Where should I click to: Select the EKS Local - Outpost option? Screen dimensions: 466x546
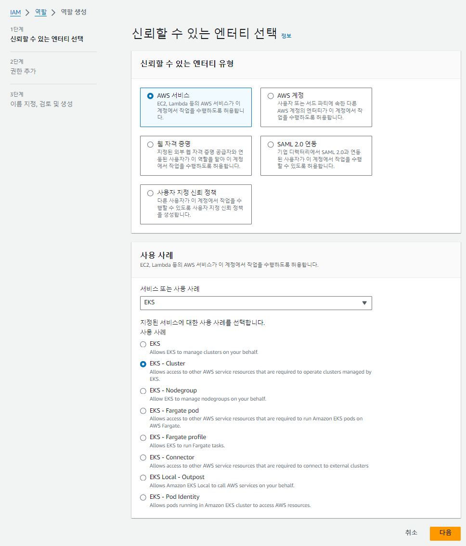coord(143,478)
